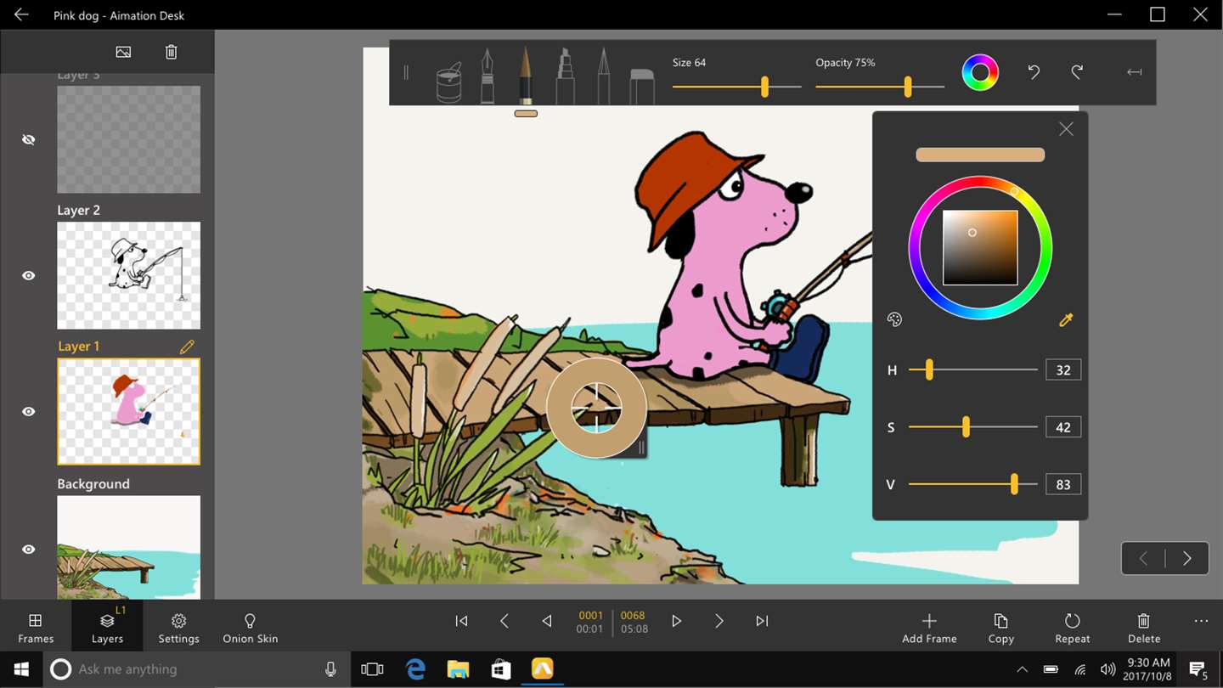Click the Add Frame button
Viewport: 1223px width, 688px height.
click(x=929, y=628)
